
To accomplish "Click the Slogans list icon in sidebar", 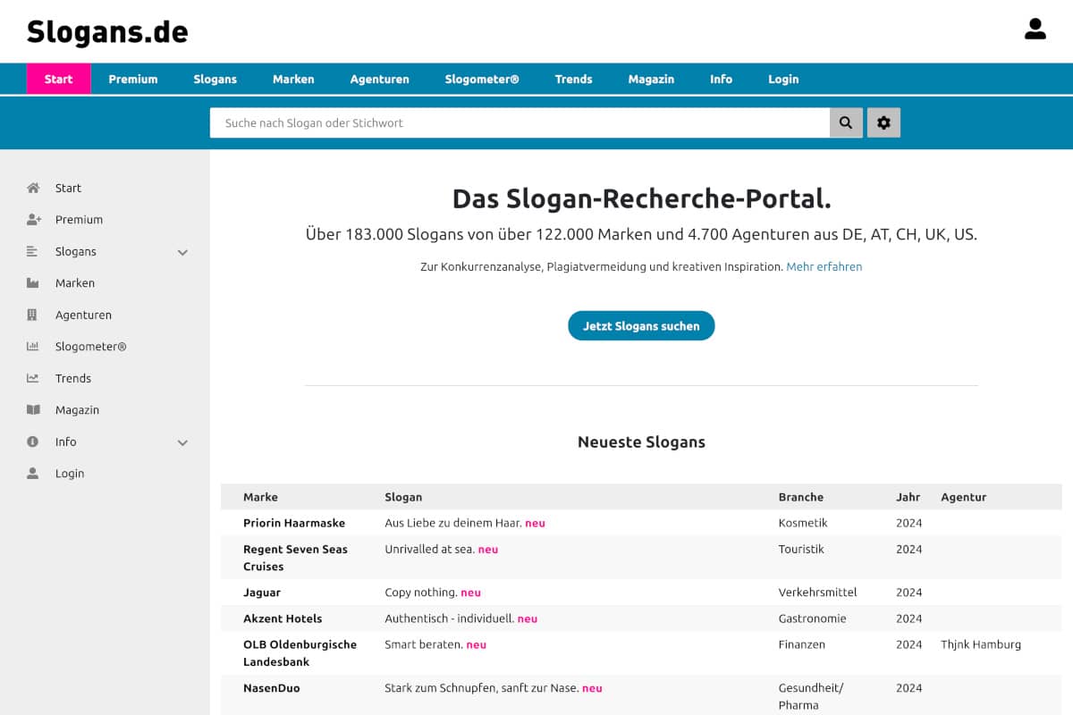I will [33, 251].
